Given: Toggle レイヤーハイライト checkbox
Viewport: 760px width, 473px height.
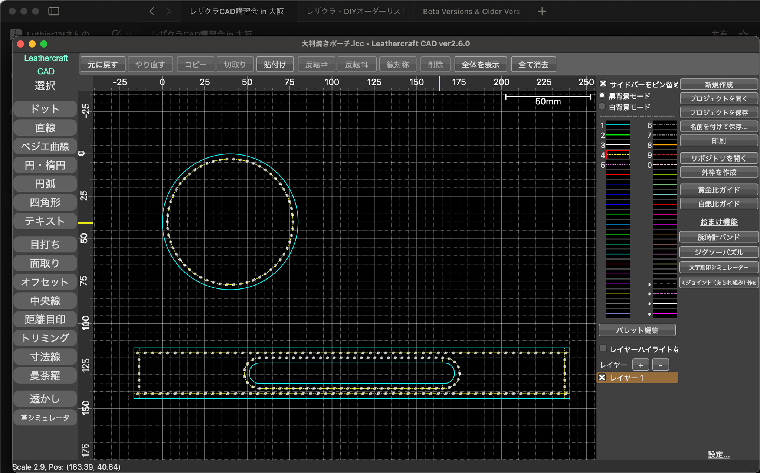Looking at the screenshot, I should [603, 349].
